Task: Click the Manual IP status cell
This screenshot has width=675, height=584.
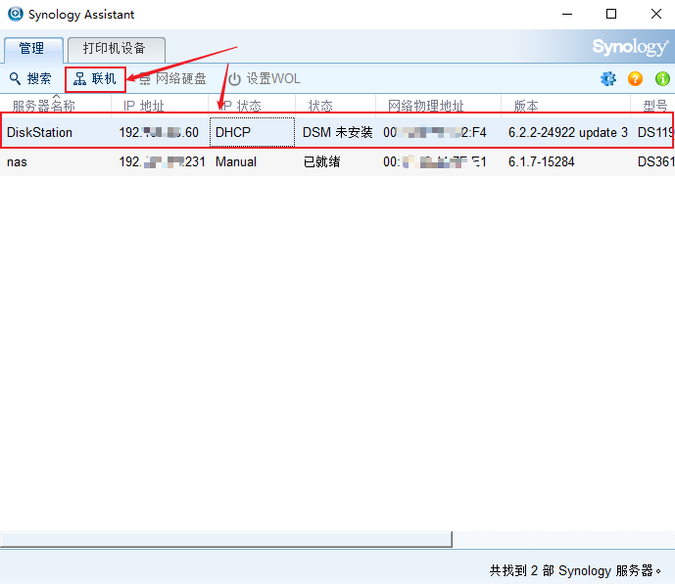Action: click(x=236, y=161)
